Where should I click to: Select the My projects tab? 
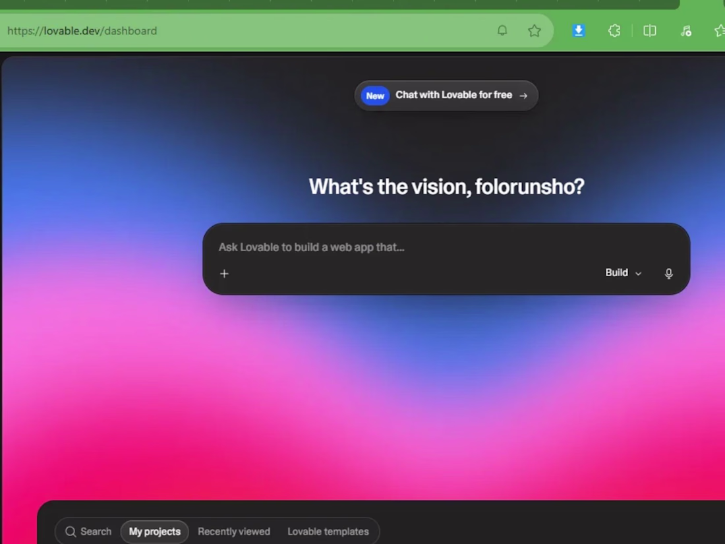[154, 531]
